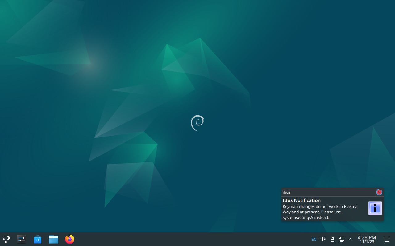Click the IBus info icon in notification
The image size is (395, 246).
[x=375, y=208]
